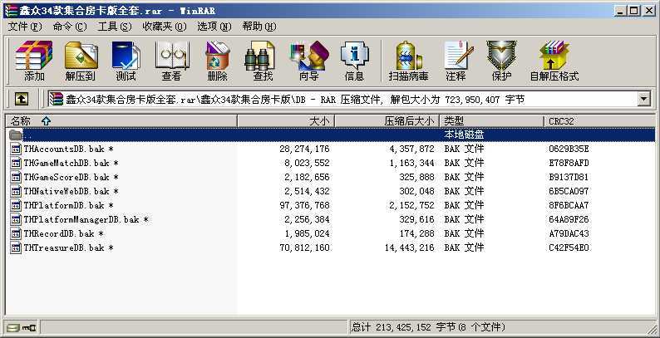Click the 测试 (Test) toolbar icon
Image resolution: width=660 pixels, height=338 pixels.
126,61
